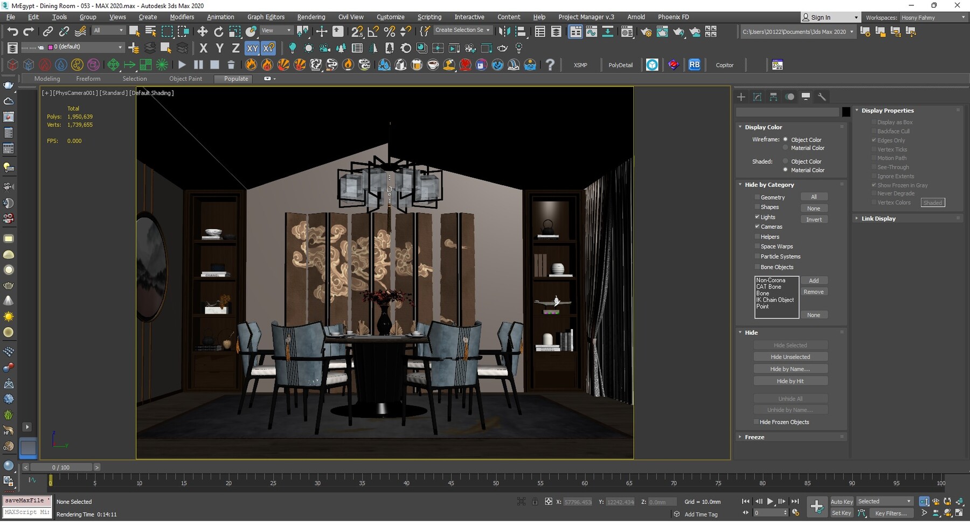Viewport: 970px width, 525px height.
Task: Select the Select Object arrow tool
Action: point(134,31)
